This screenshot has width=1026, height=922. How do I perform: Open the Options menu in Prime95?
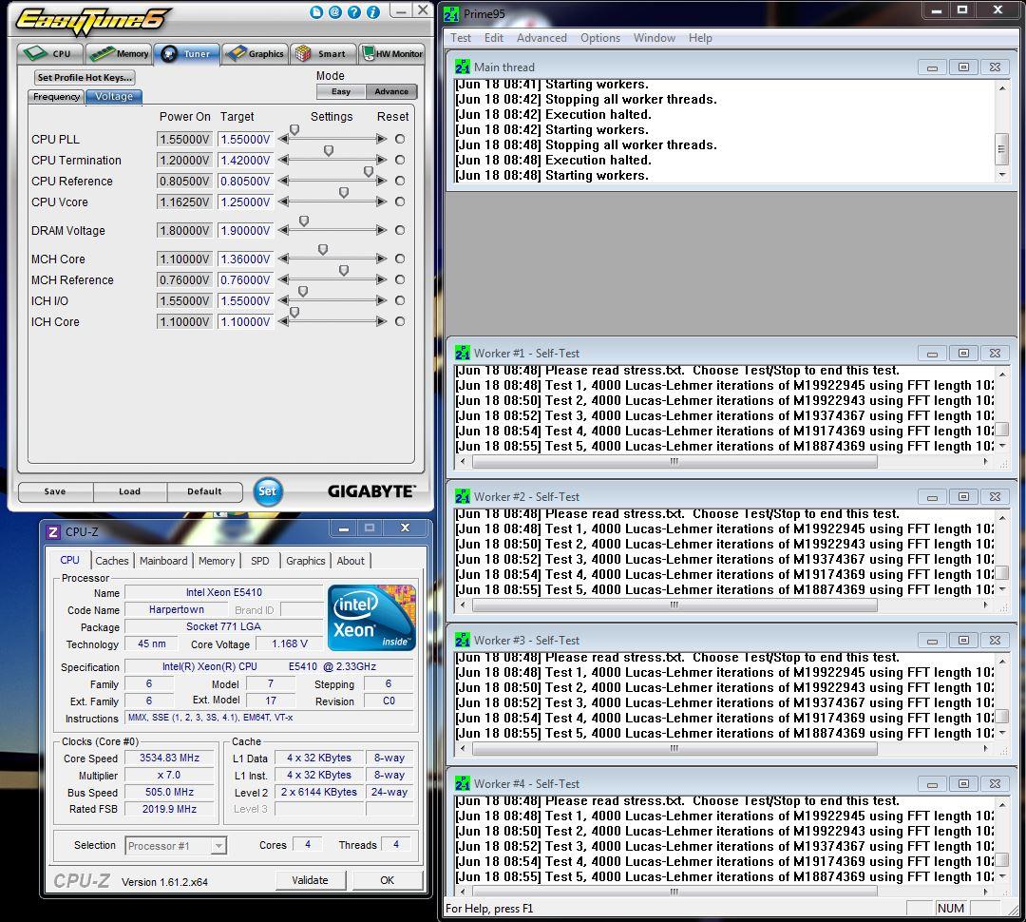[600, 38]
